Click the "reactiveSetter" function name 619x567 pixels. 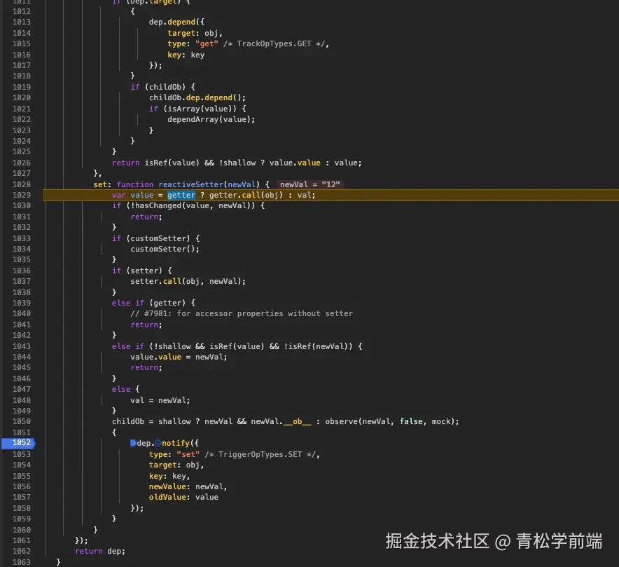[x=194, y=184]
